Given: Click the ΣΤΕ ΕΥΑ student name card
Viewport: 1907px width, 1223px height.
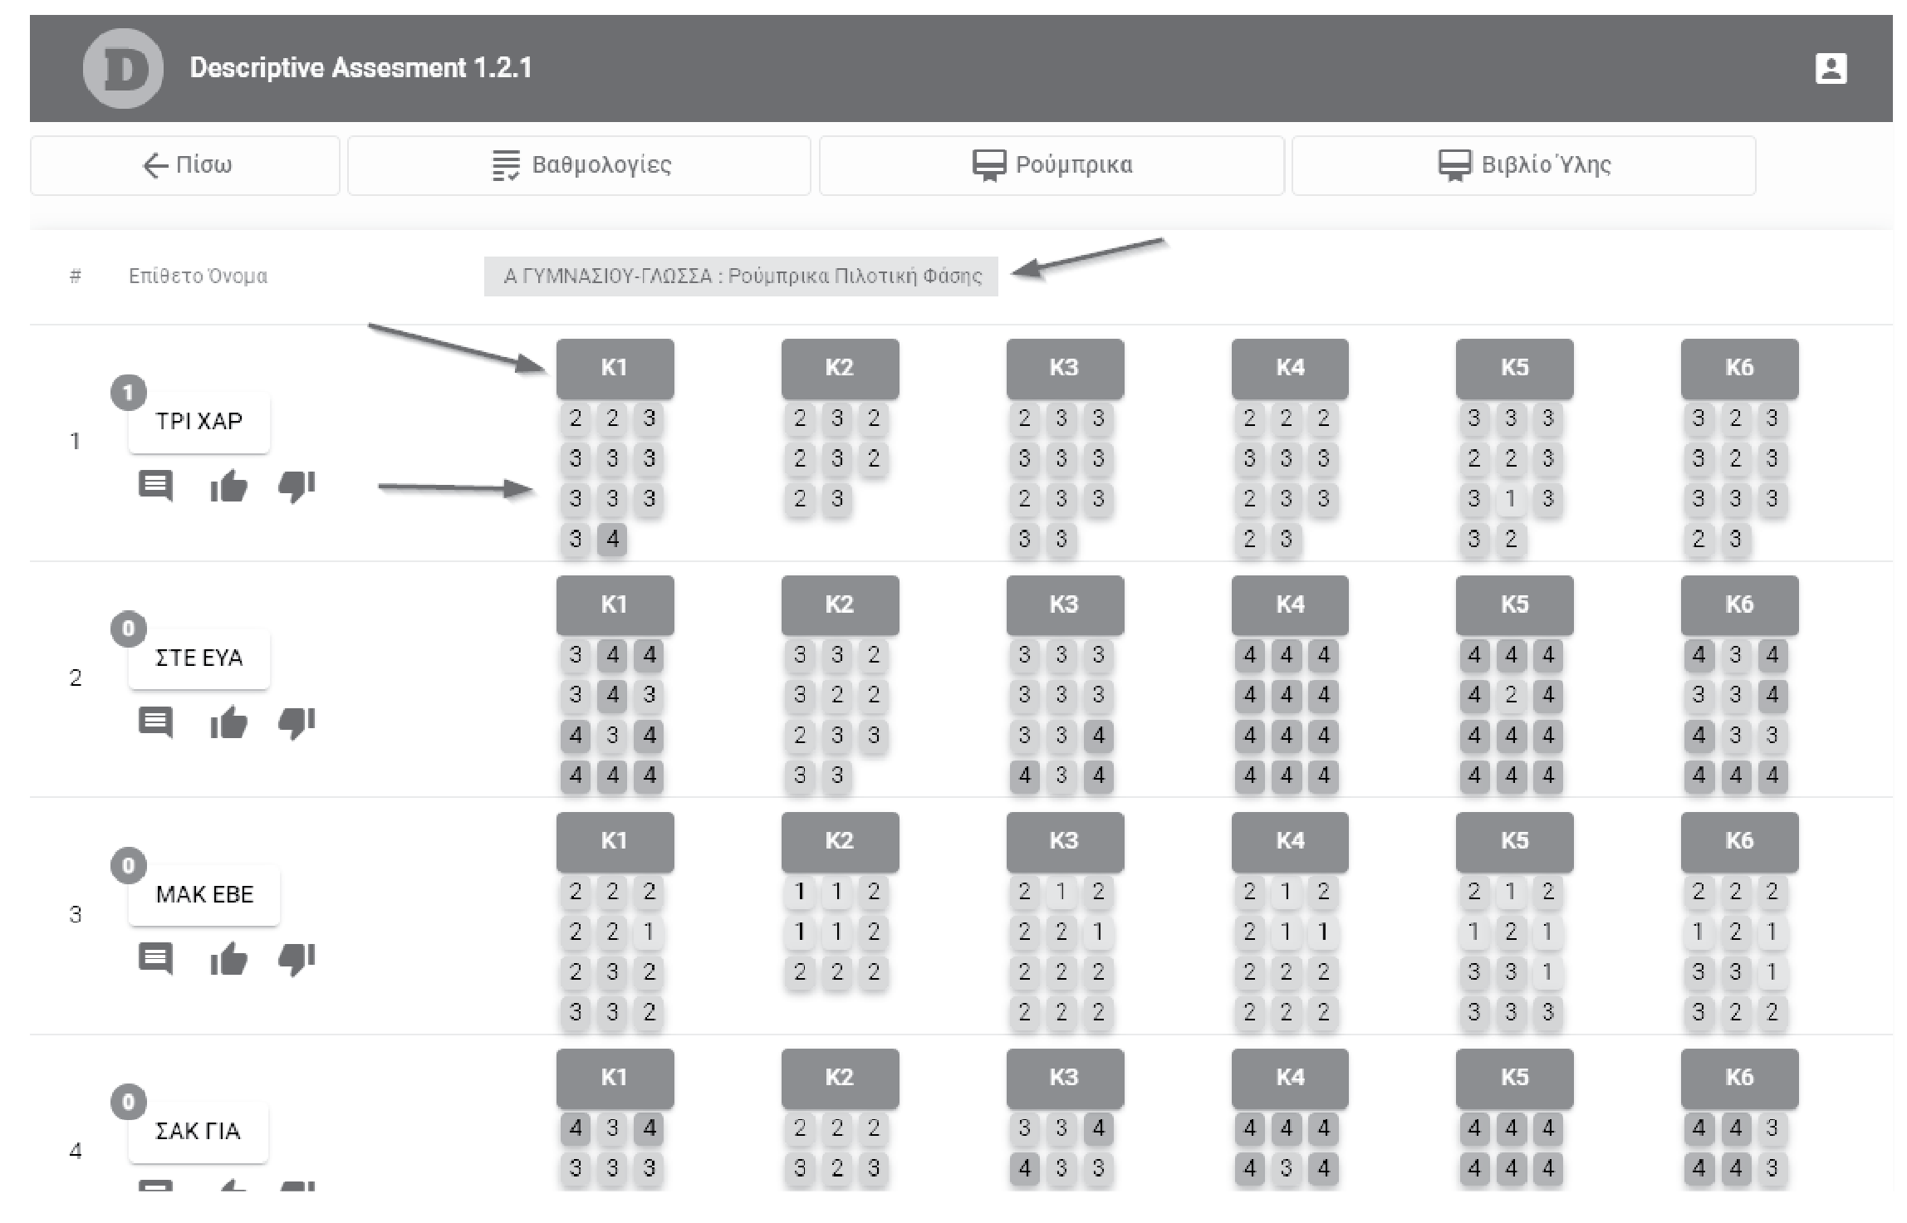Looking at the screenshot, I should click(199, 658).
